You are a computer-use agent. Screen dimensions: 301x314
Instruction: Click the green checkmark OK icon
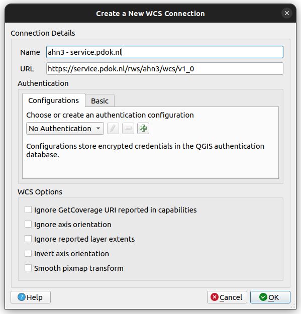[x=263, y=297]
